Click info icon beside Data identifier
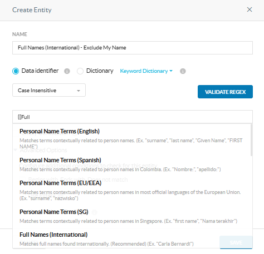The height and width of the screenshot is (254, 264). point(67,71)
